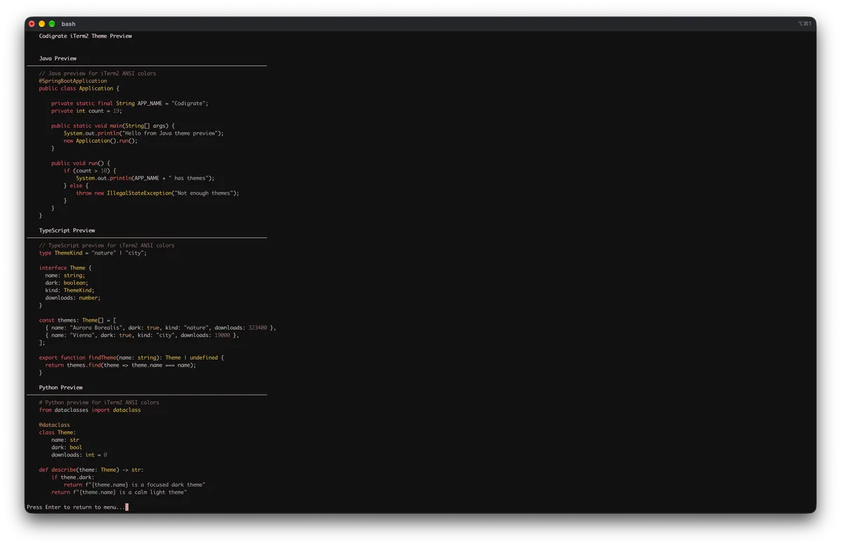
Task: Click the 'TypeScript Preview' section heading
Action: coord(67,230)
